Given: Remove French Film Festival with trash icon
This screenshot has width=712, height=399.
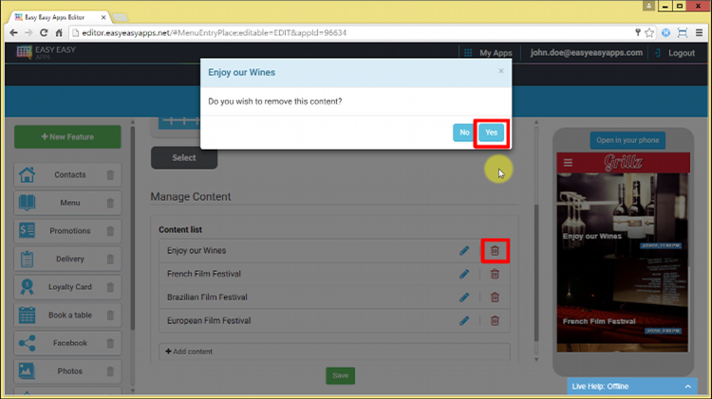Looking at the screenshot, I should [495, 274].
